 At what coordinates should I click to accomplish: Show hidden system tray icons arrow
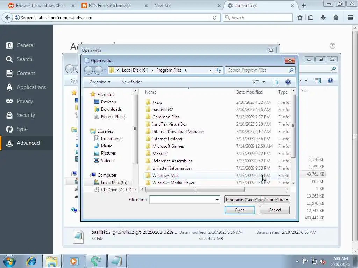coord(297,261)
